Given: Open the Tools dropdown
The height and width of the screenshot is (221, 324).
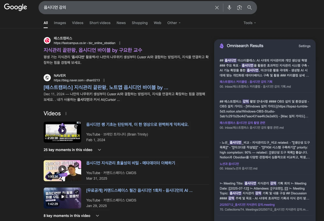Looking at the screenshot, I should 250,23.
